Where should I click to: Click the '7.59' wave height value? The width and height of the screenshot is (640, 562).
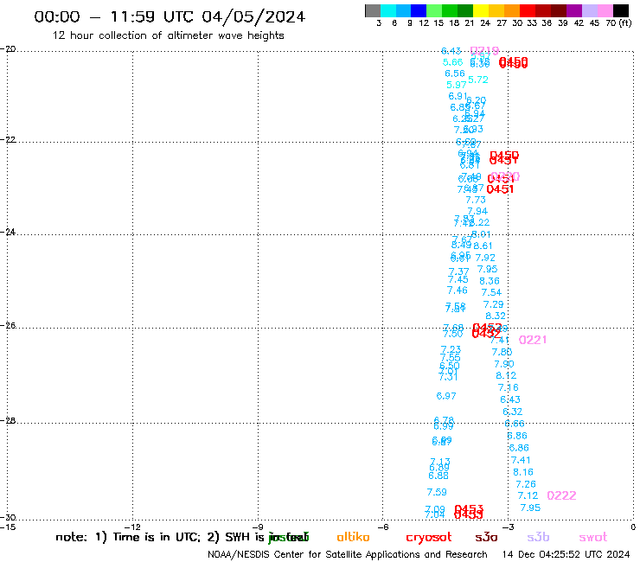(437, 492)
